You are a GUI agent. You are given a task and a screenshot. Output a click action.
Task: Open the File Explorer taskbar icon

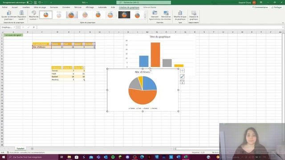69,157
